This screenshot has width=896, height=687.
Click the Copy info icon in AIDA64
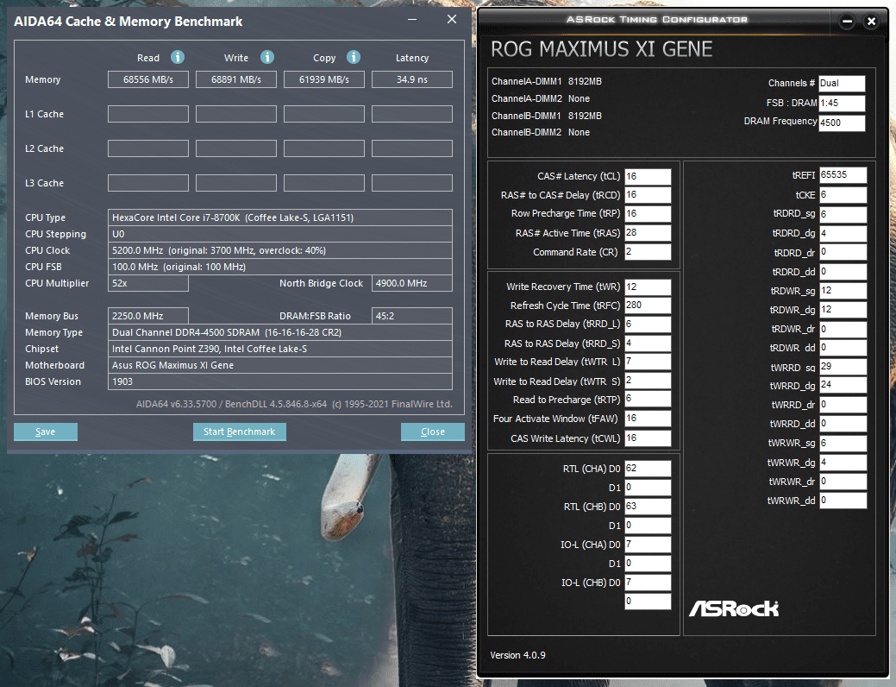point(354,57)
